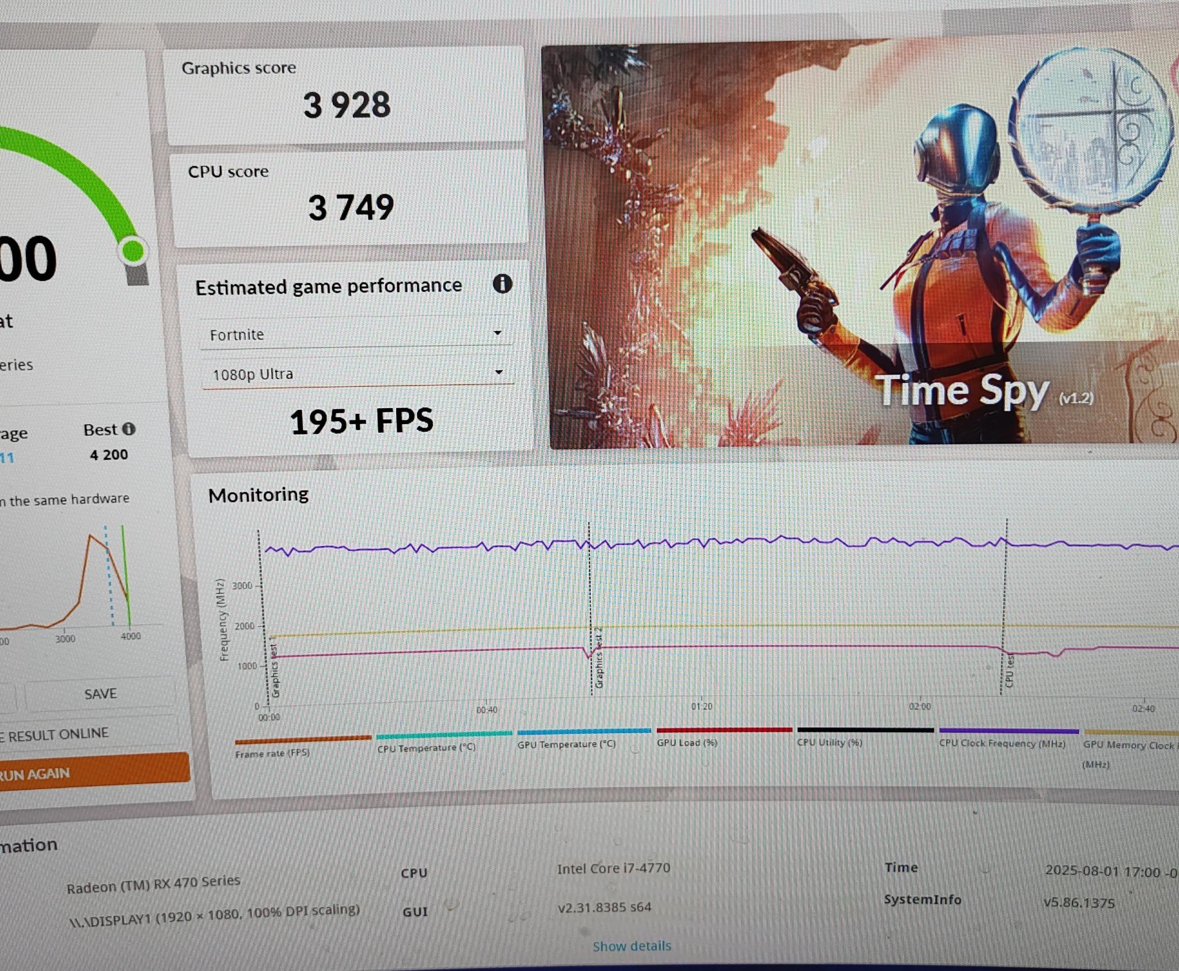This screenshot has width=1179, height=971.
Task: Click the CPU score value 3 749
Action: pos(351,208)
